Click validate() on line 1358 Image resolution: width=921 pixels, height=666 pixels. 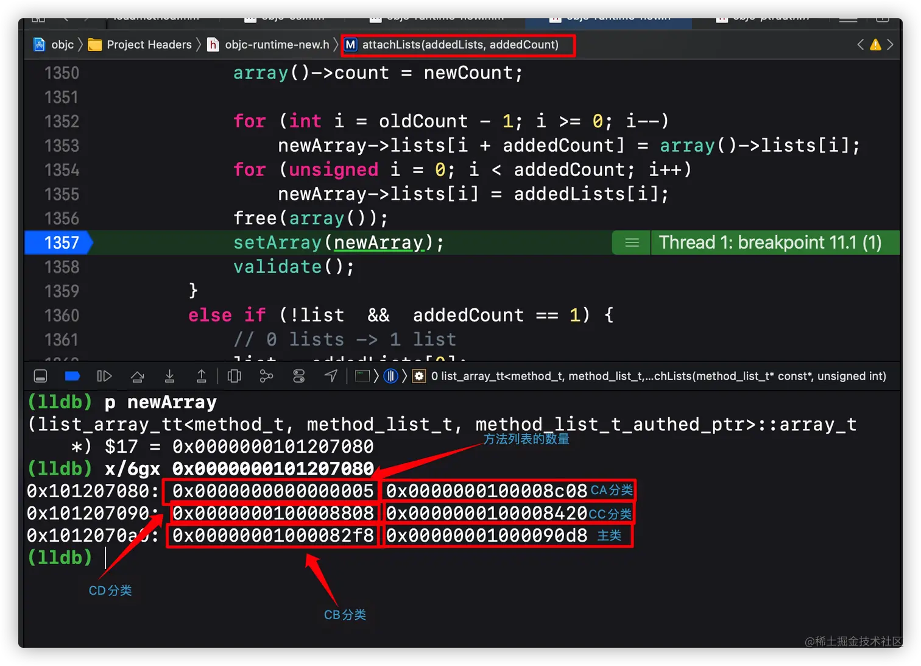pyautogui.click(x=294, y=267)
